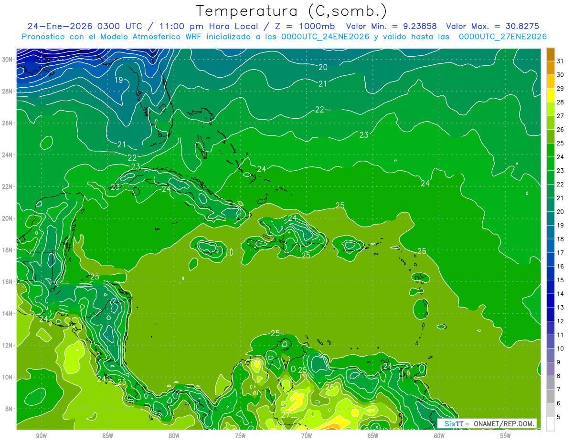The image size is (573, 442).
Task: Click the contour label 27 over Colombia
Action: 285,415
